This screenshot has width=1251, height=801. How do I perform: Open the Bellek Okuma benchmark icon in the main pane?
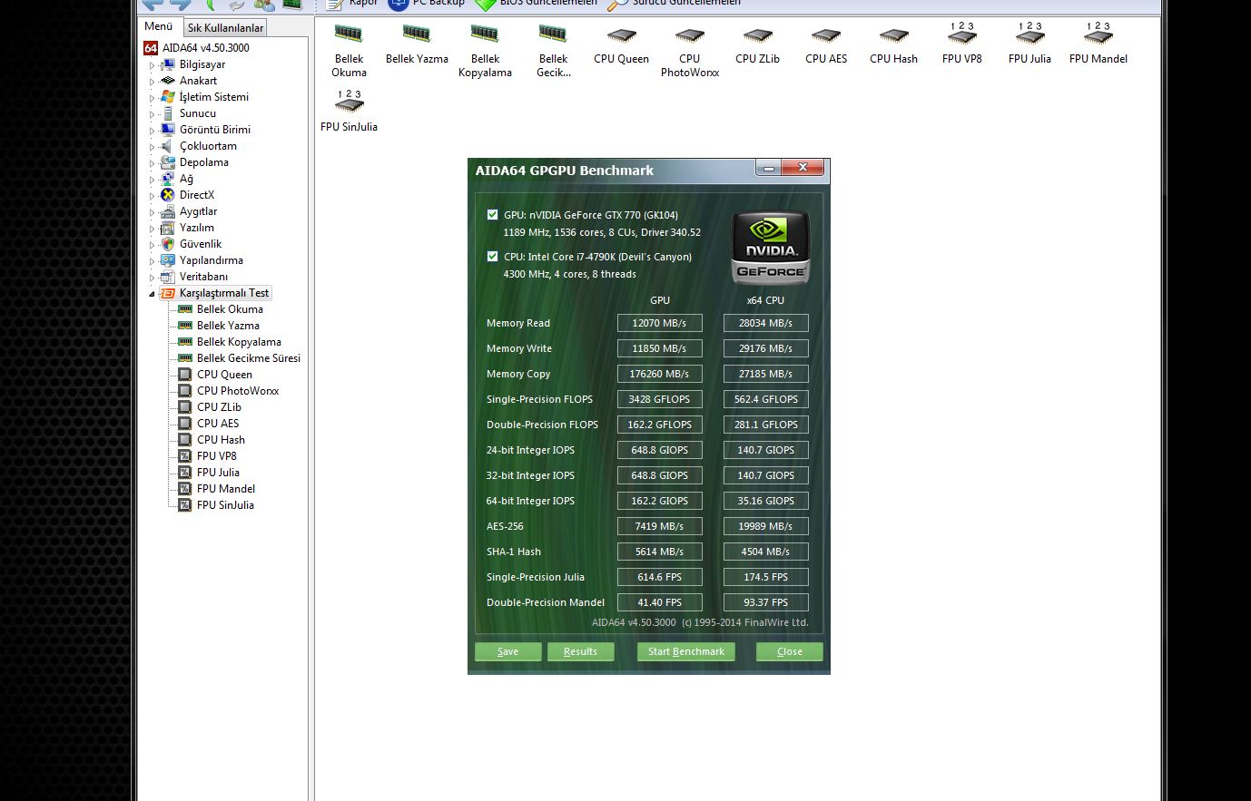[349, 52]
